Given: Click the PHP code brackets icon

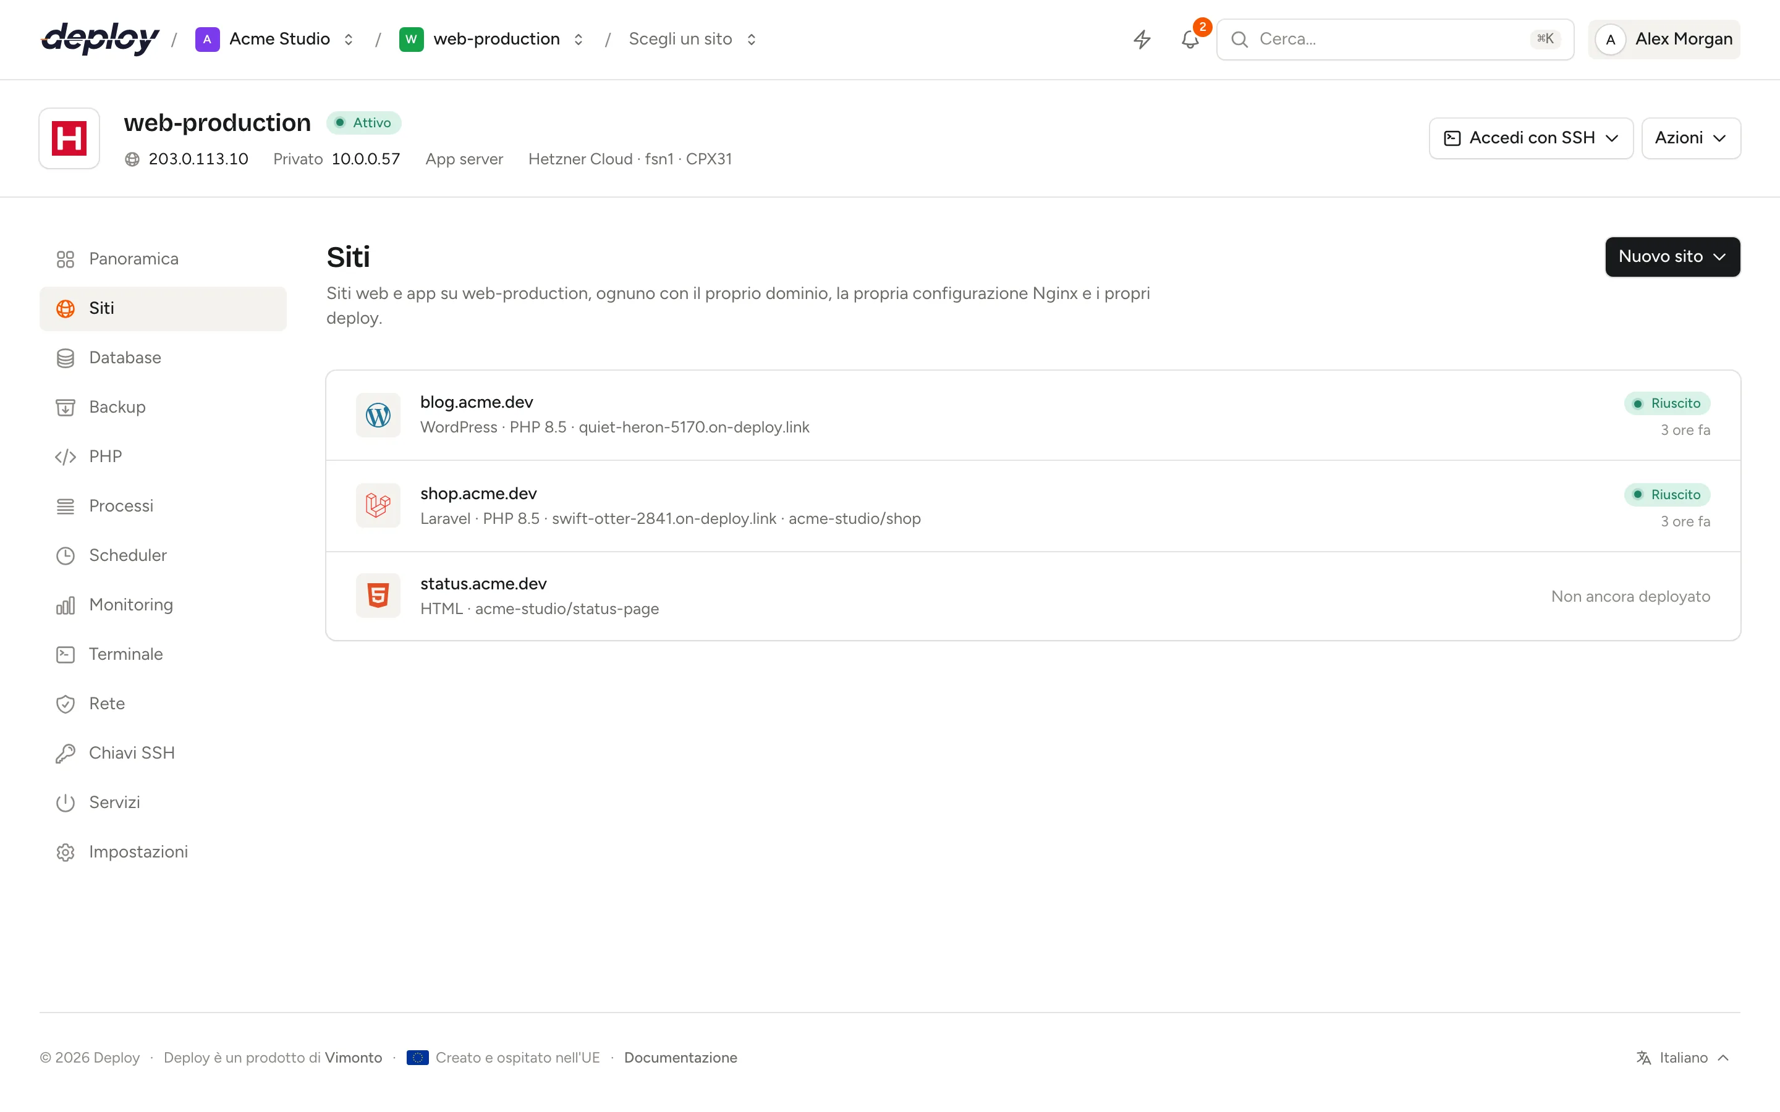Looking at the screenshot, I should point(66,457).
